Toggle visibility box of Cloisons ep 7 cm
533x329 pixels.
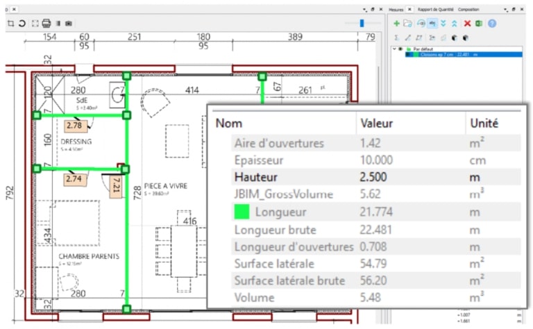pyautogui.click(x=415, y=56)
